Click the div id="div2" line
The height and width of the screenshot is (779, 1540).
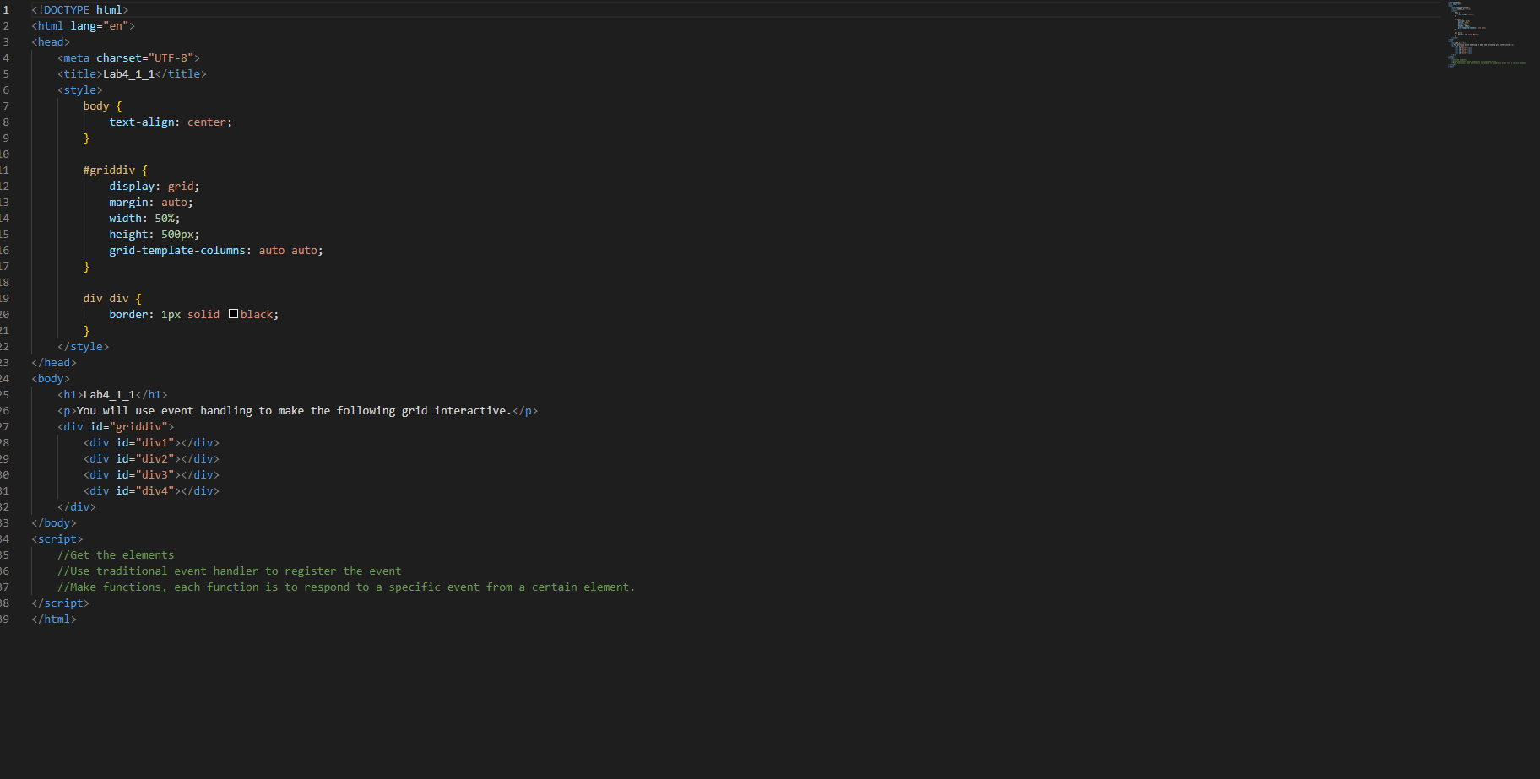151,459
